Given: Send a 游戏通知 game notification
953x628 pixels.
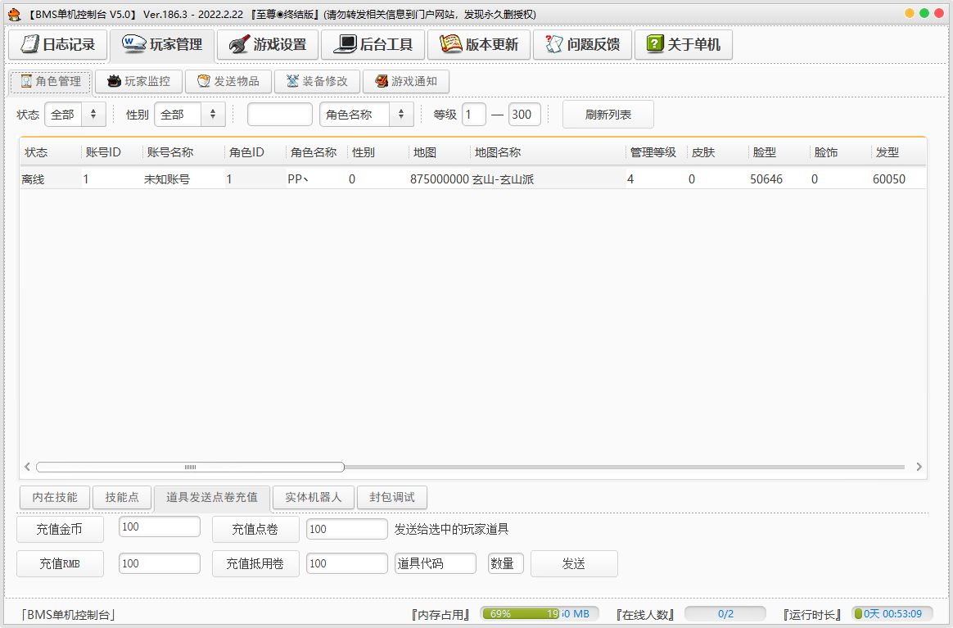Looking at the screenshot, I should click(x=406, y=81).
